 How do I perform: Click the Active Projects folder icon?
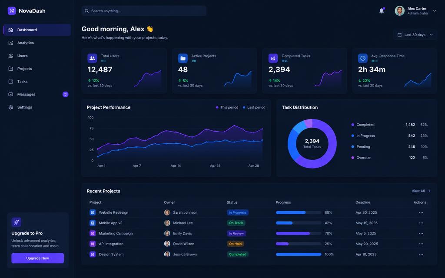[x=183, y=58]
